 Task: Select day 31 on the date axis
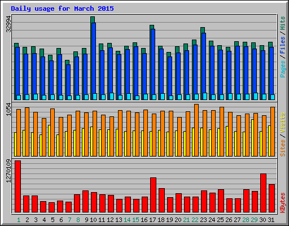pos(271,220)
